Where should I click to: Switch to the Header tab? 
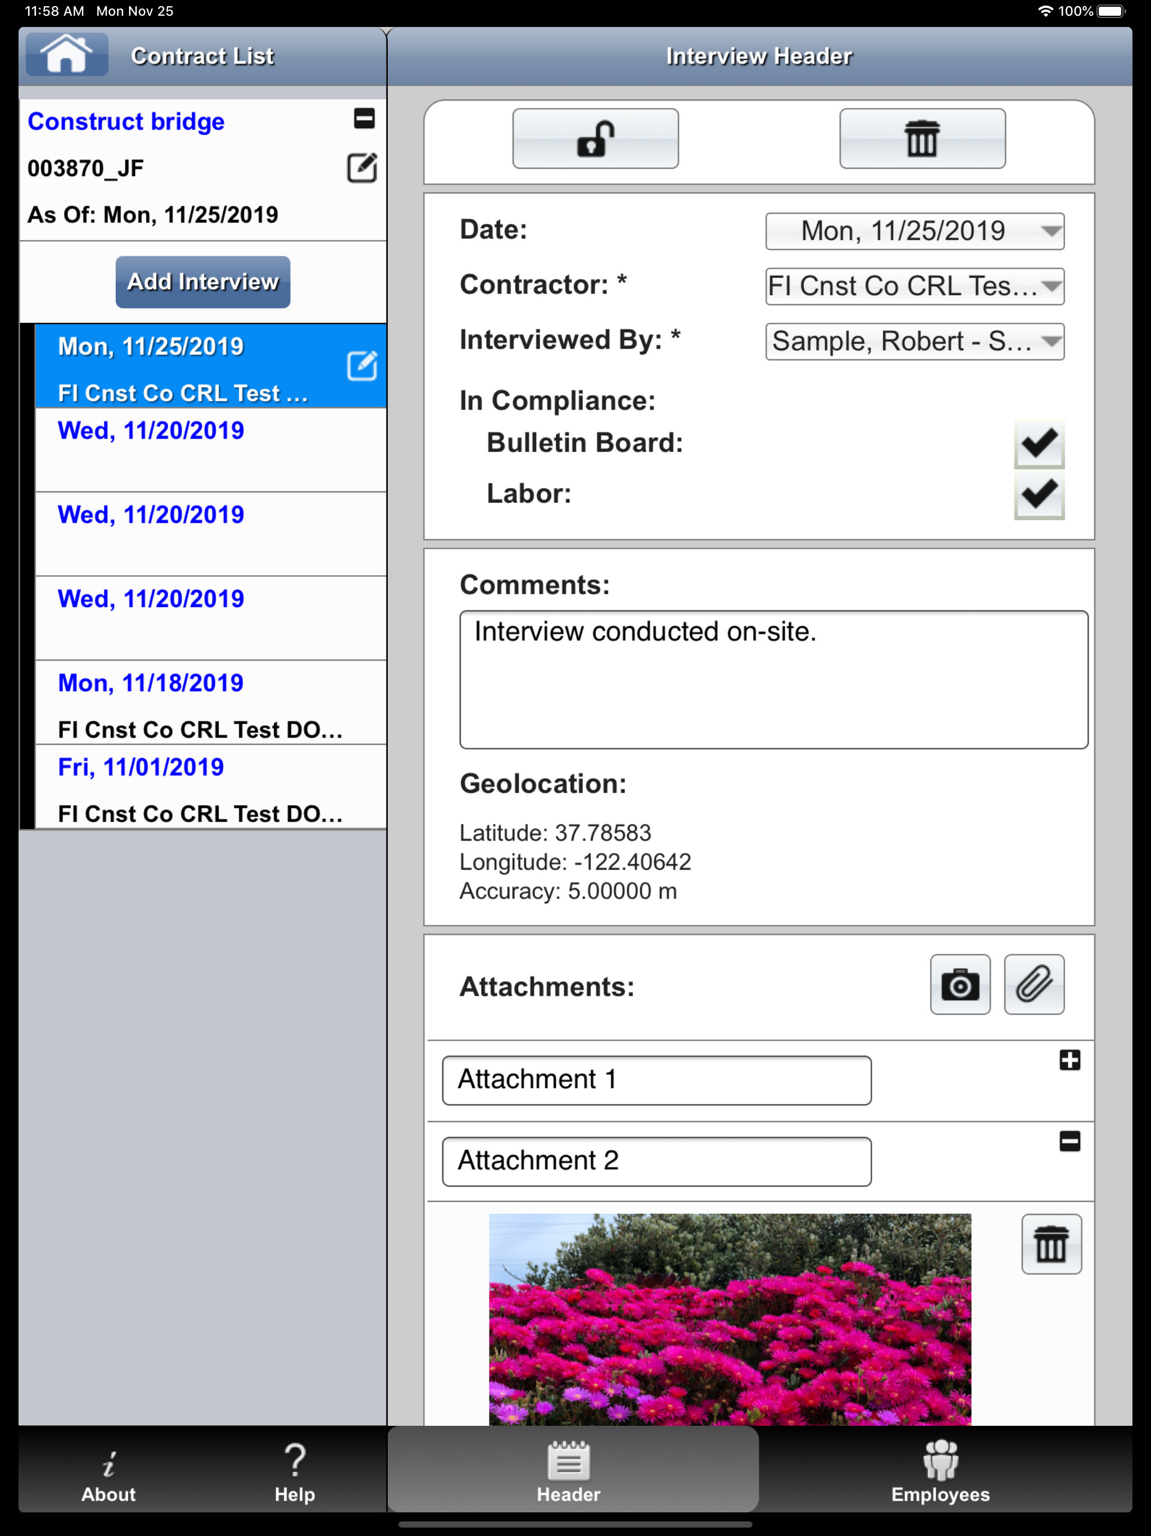[x=573, y=1469]
